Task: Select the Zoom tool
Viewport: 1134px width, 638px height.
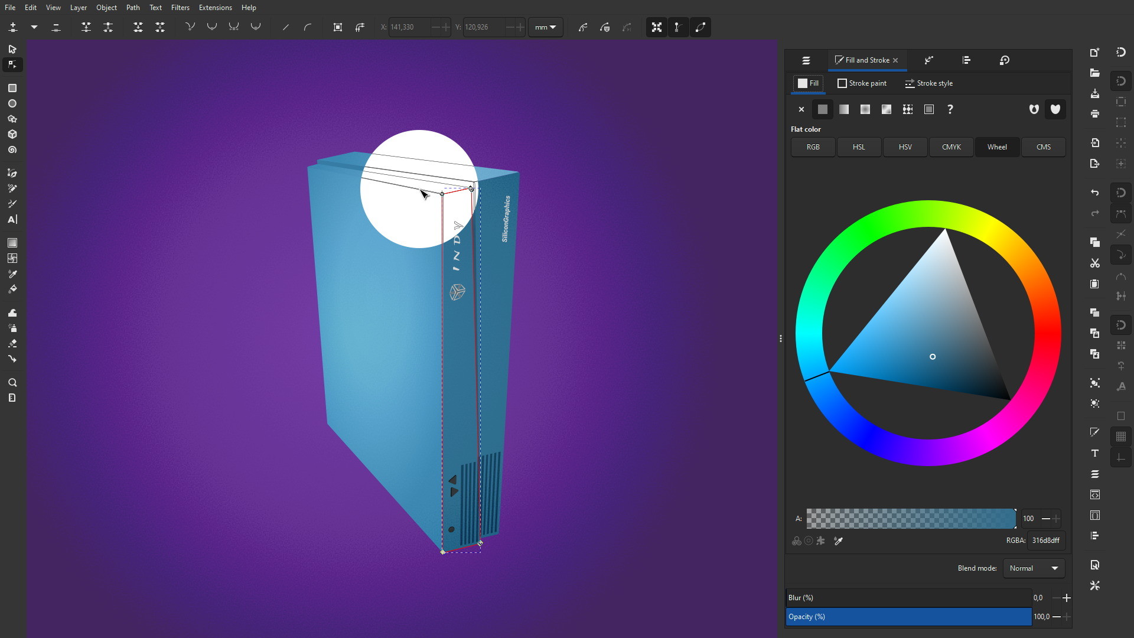Action: (x=12, y=383)
